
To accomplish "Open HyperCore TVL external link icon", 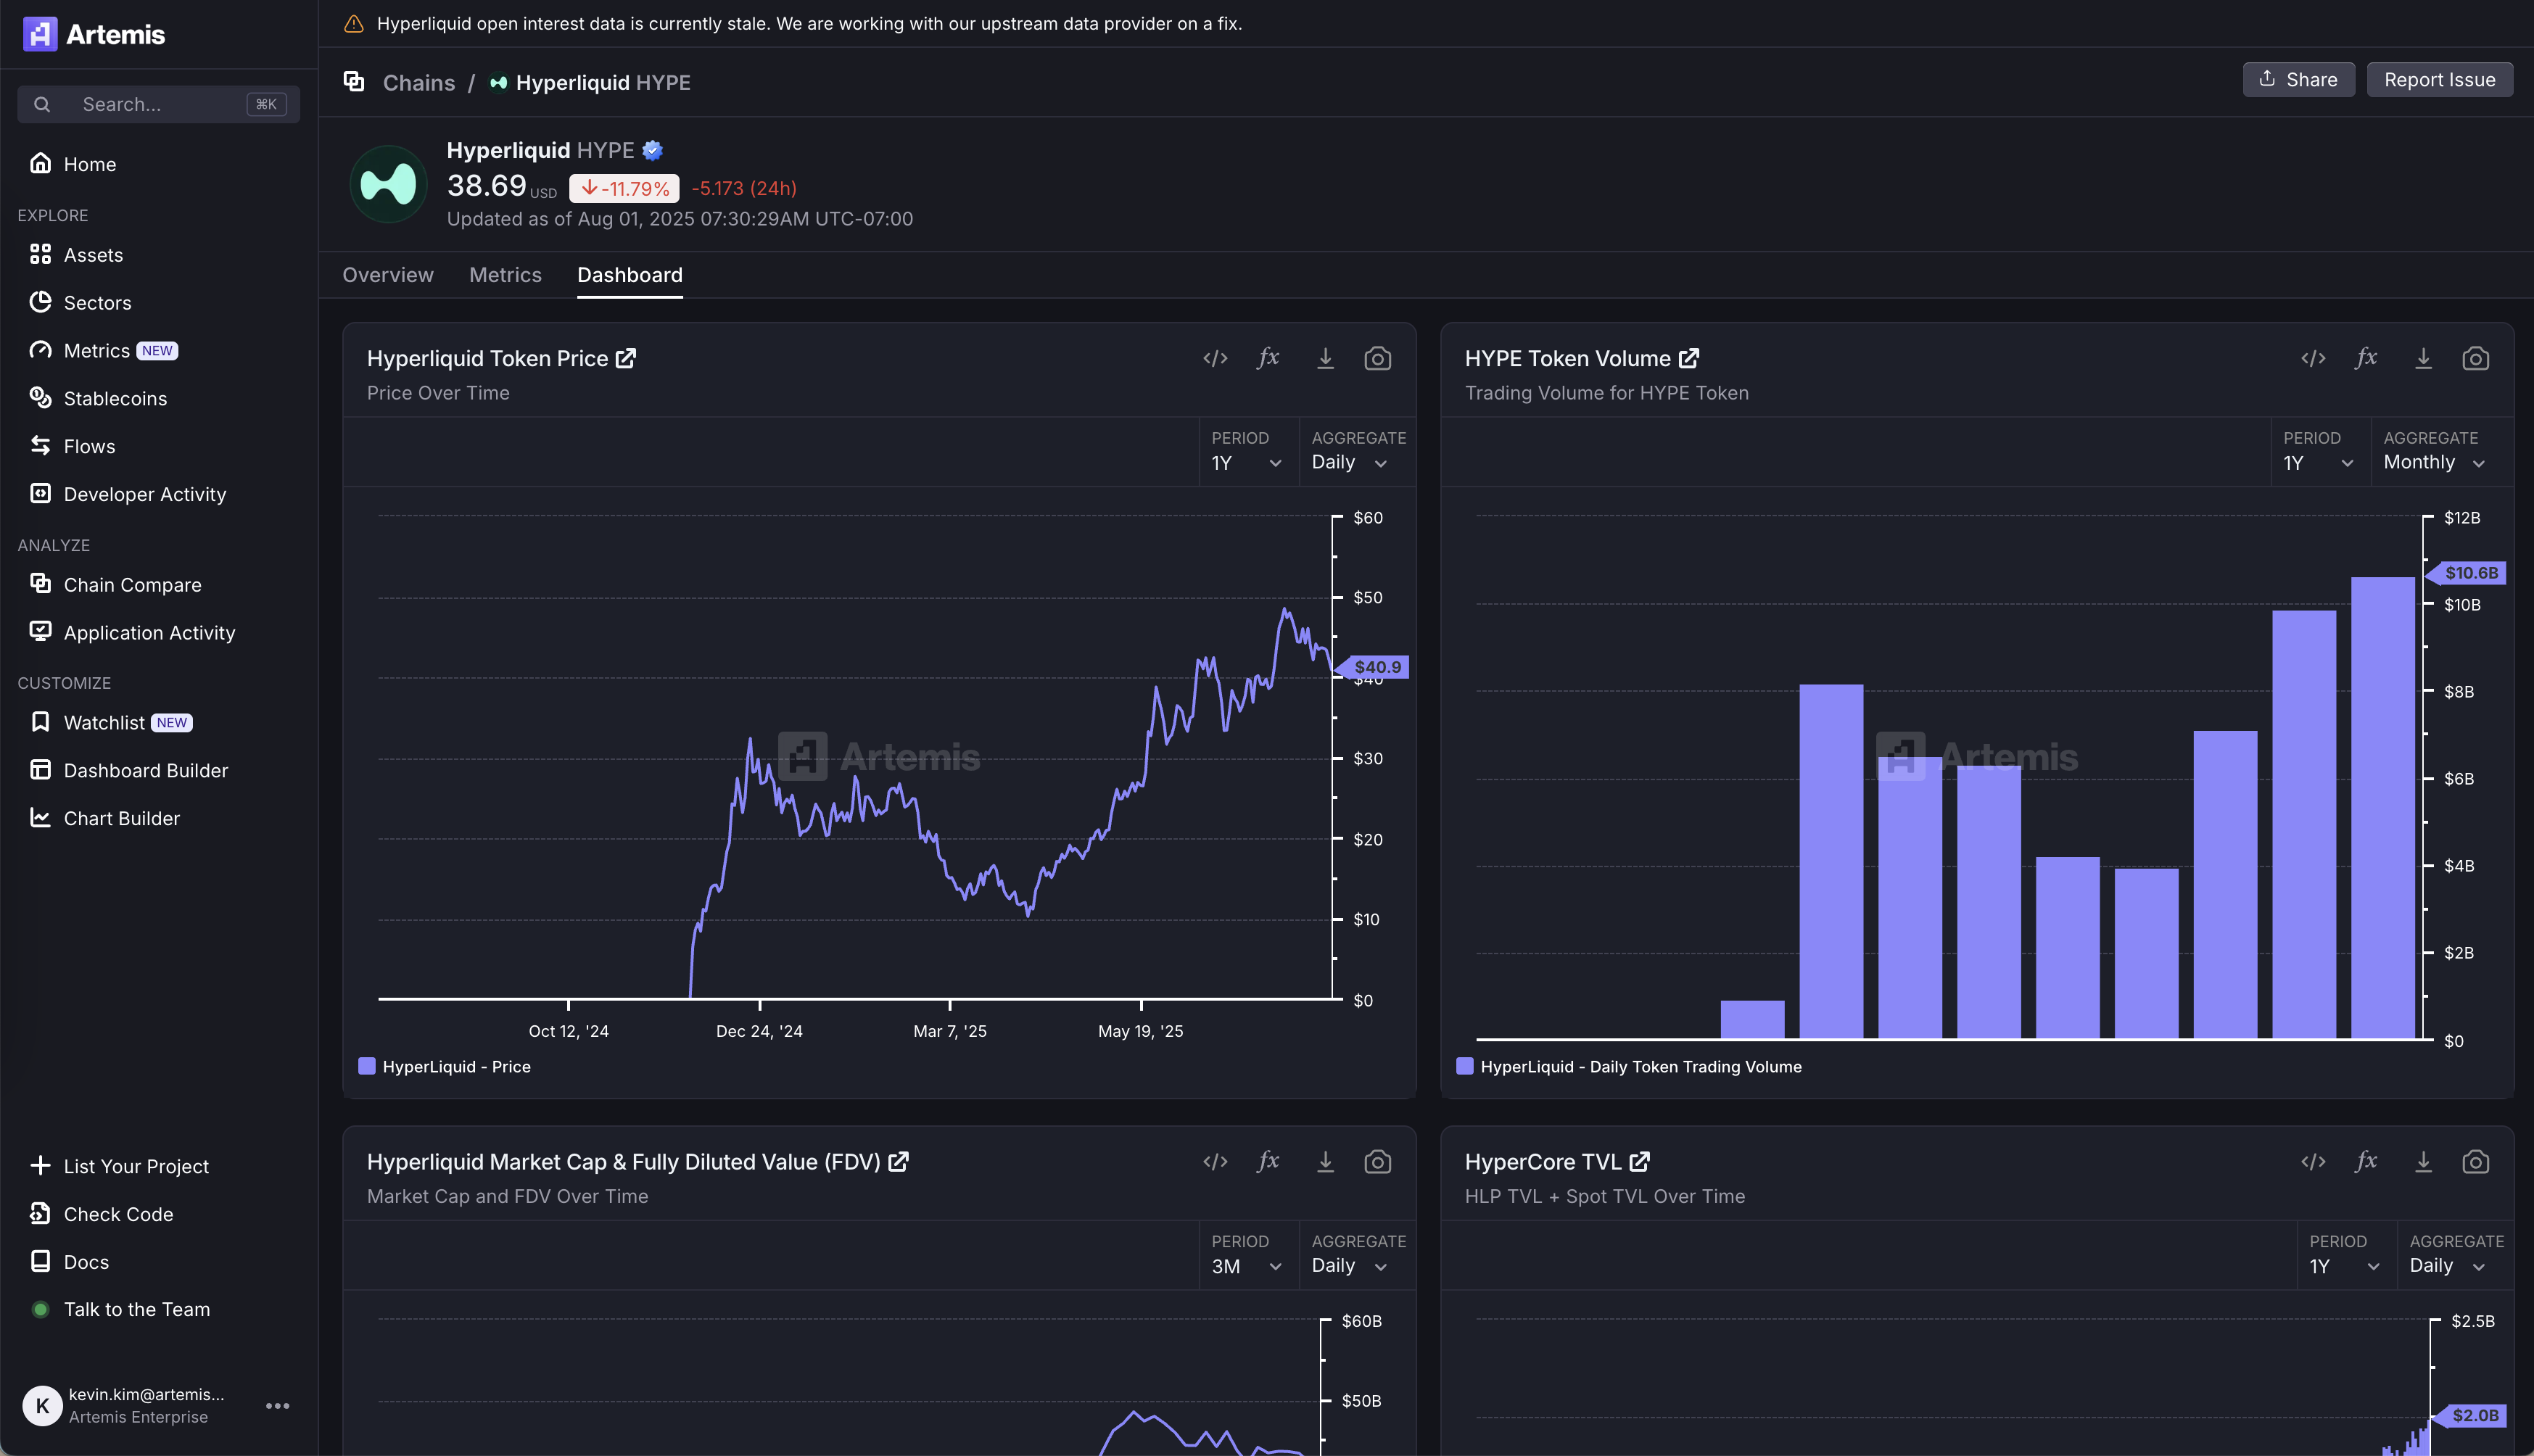I will tap(1639, 1161).
